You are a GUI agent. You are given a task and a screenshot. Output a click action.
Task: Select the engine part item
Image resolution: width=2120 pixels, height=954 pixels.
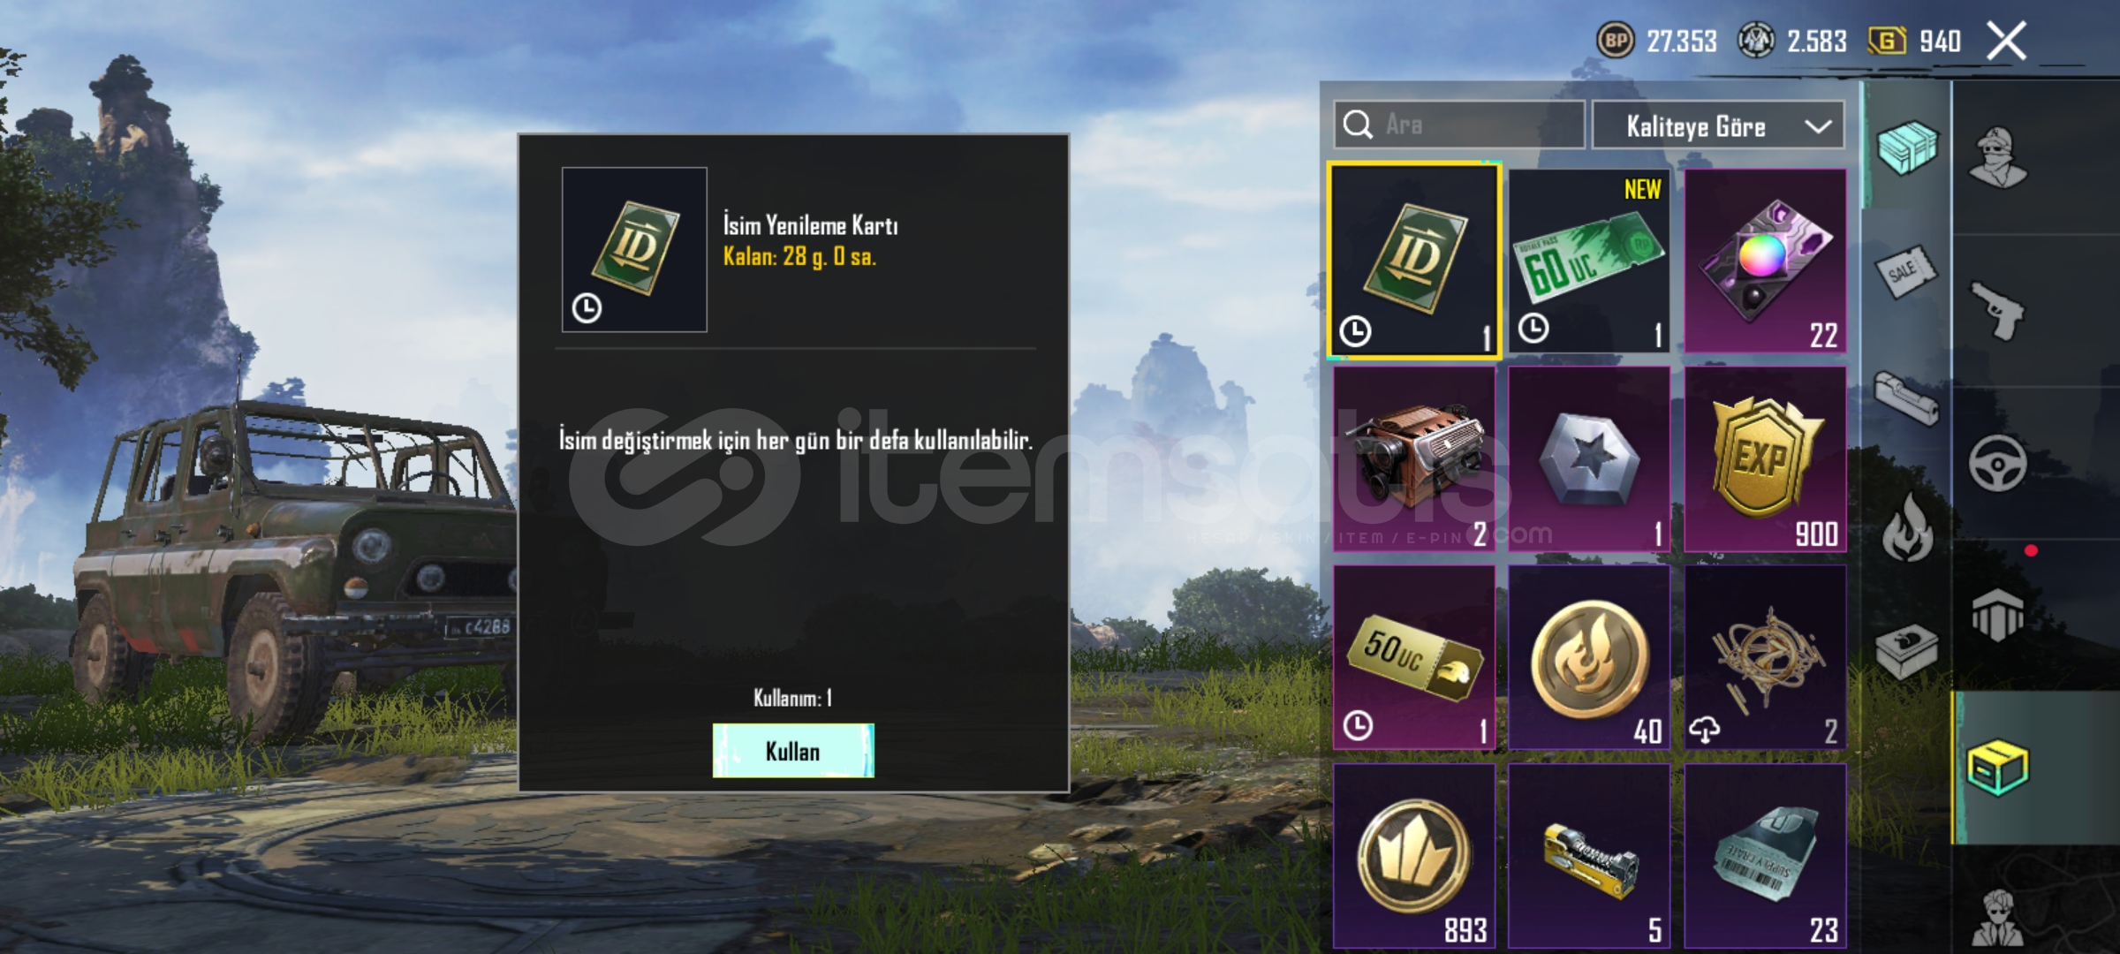click(x=1414, y=459)
